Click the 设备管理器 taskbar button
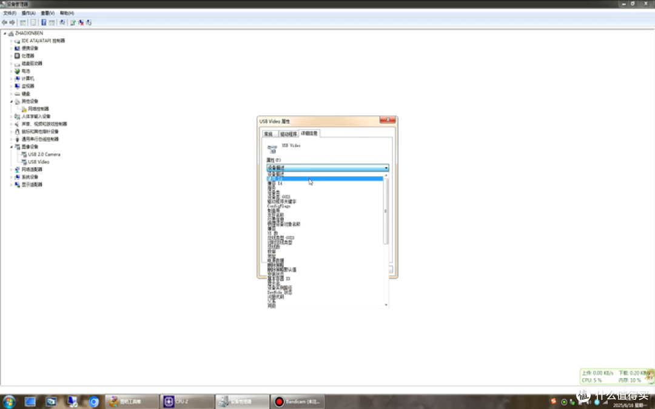This screenshot has height=409, width=655. click(242, 402)
